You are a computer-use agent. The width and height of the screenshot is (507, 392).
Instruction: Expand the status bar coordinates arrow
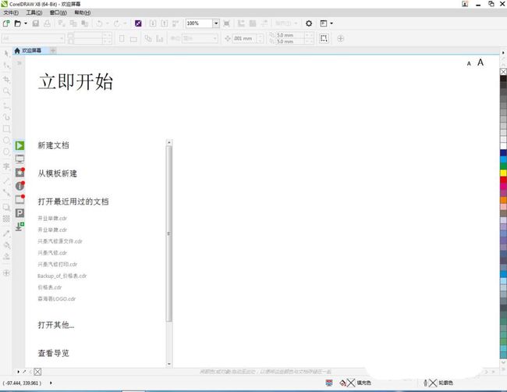click(51, 383)
